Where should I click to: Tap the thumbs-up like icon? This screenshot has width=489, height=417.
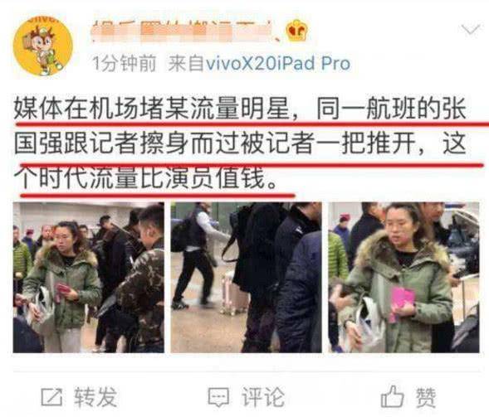pos(393,396)
